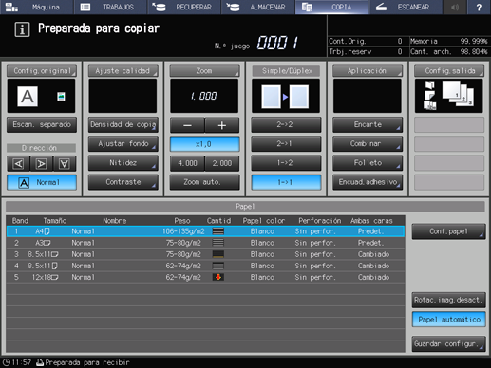Toggle Escan. separado
Screen dimensions: 491x368
[x=42, y=124]
